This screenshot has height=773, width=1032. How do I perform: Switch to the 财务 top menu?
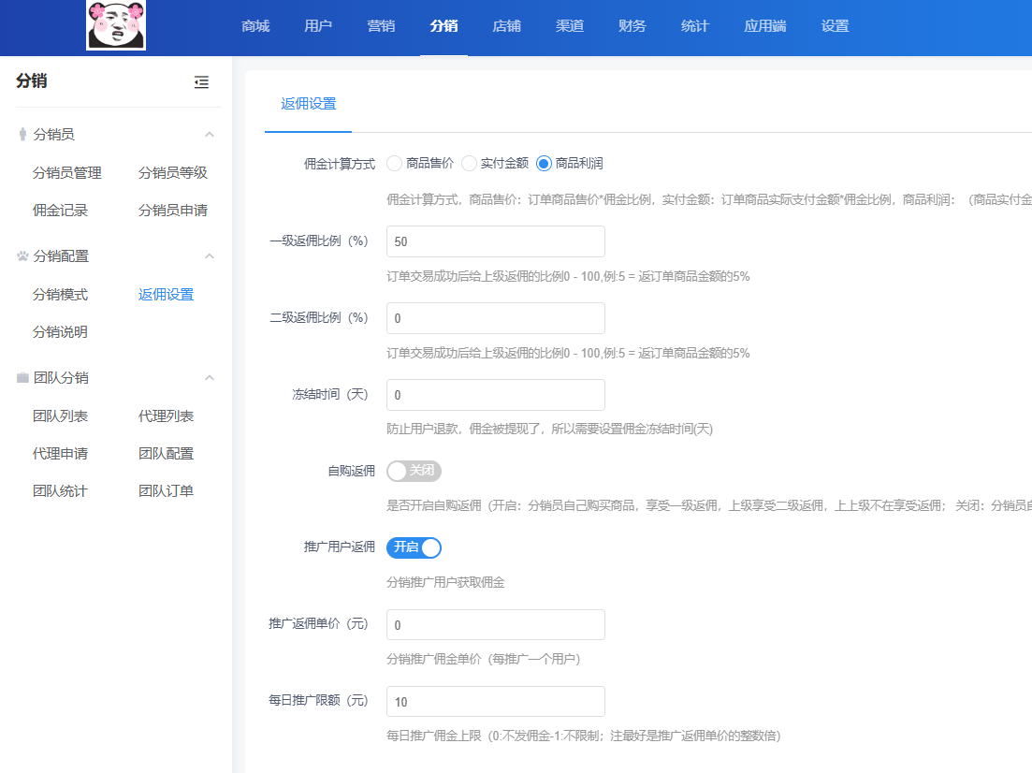coord(632,26)
